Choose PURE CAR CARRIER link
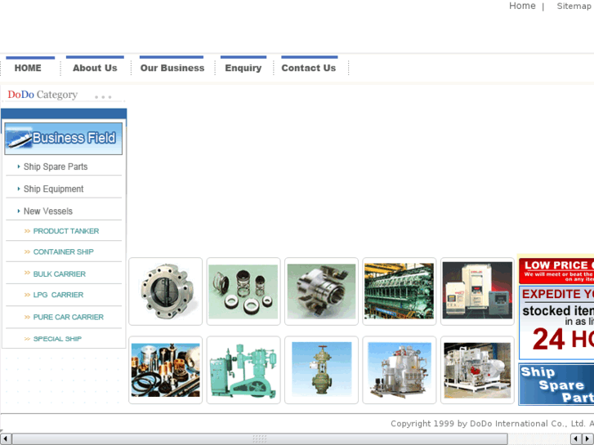The image size is (594, 445). click(68, 317)
